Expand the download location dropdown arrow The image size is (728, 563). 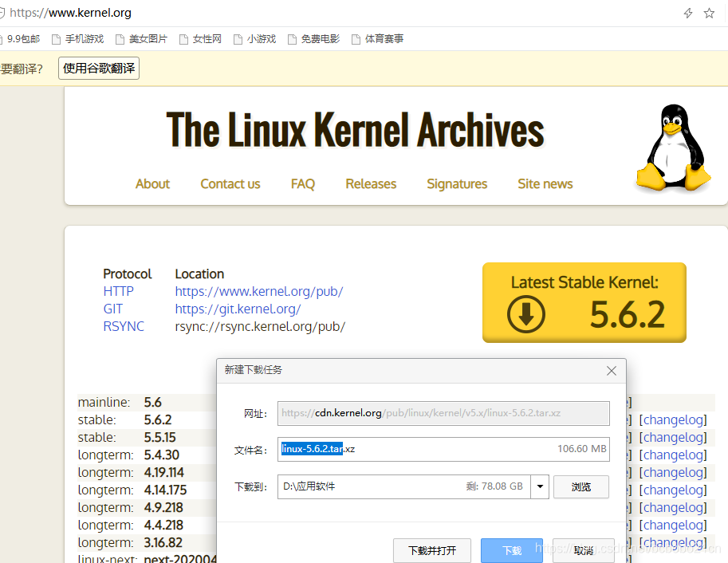click(540, 486)
